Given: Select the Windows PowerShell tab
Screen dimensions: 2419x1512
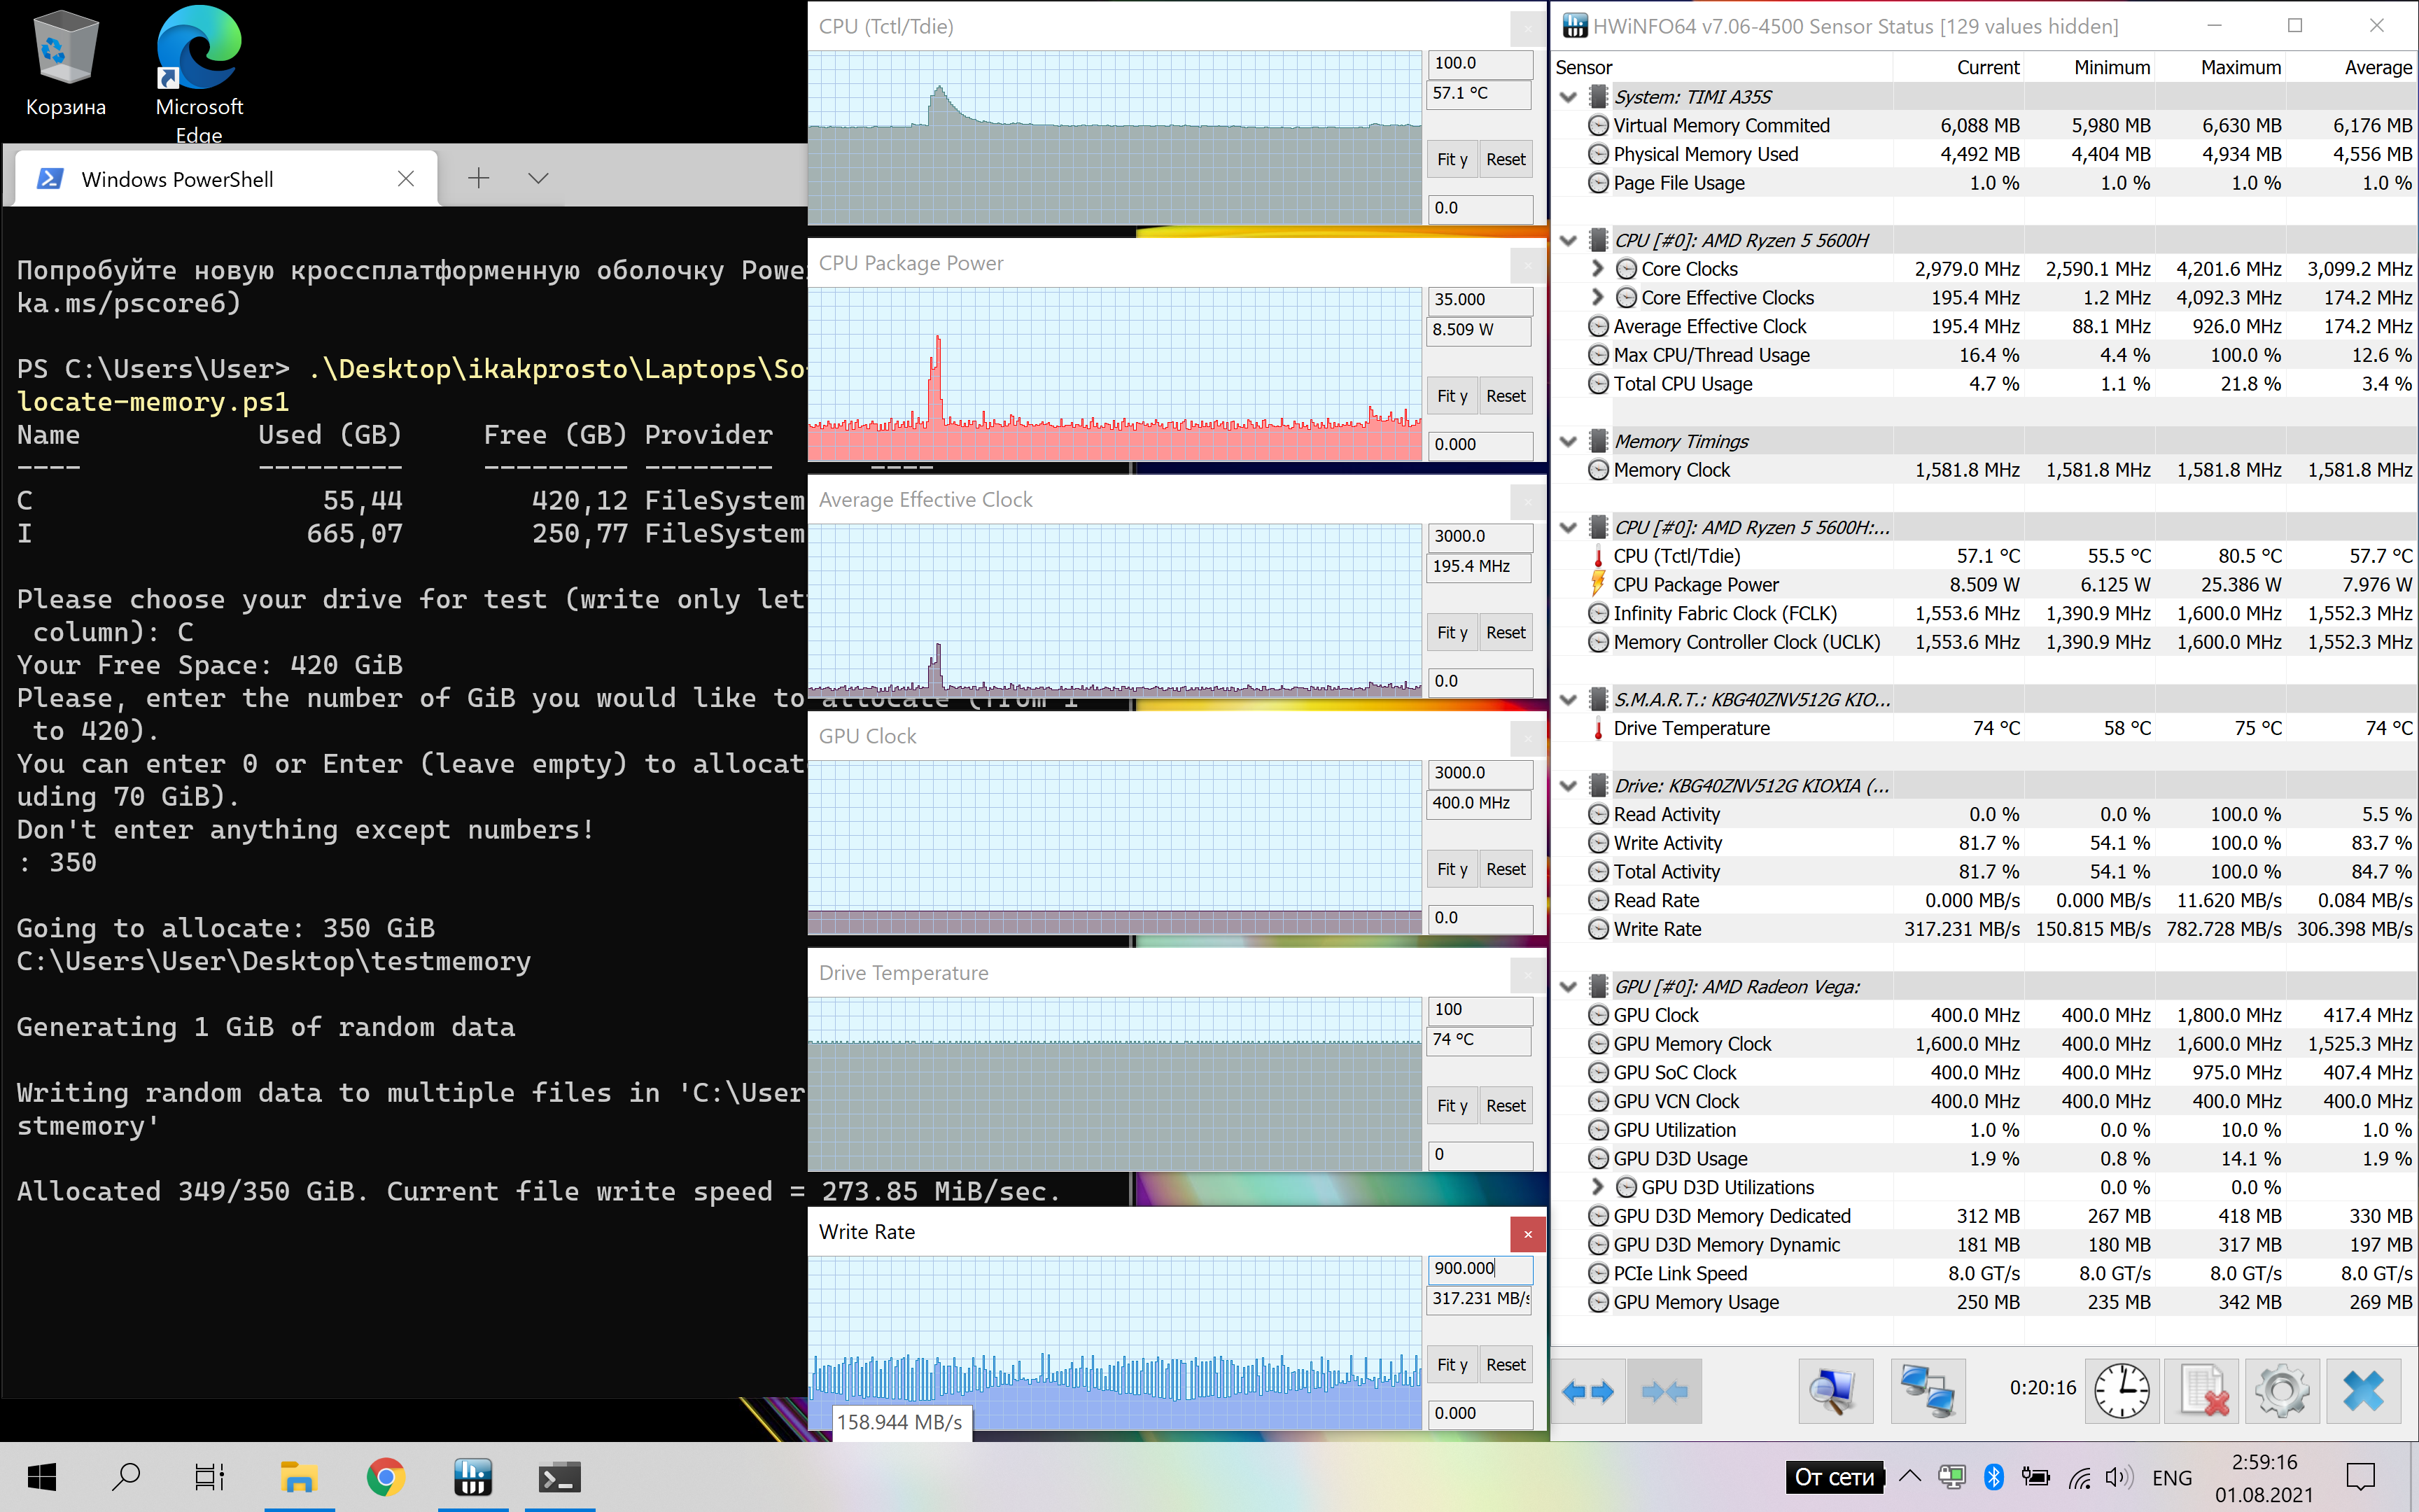Looking at the screenshot, I should click(x=227, y=178).
